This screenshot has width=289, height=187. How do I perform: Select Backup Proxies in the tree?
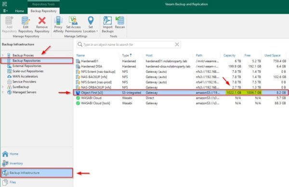pyautogui.click(x=23, y=55)
